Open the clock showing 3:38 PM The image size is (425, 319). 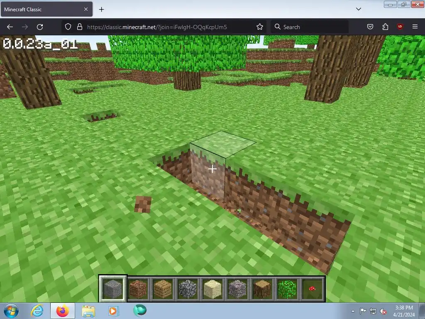pos(404,311)
